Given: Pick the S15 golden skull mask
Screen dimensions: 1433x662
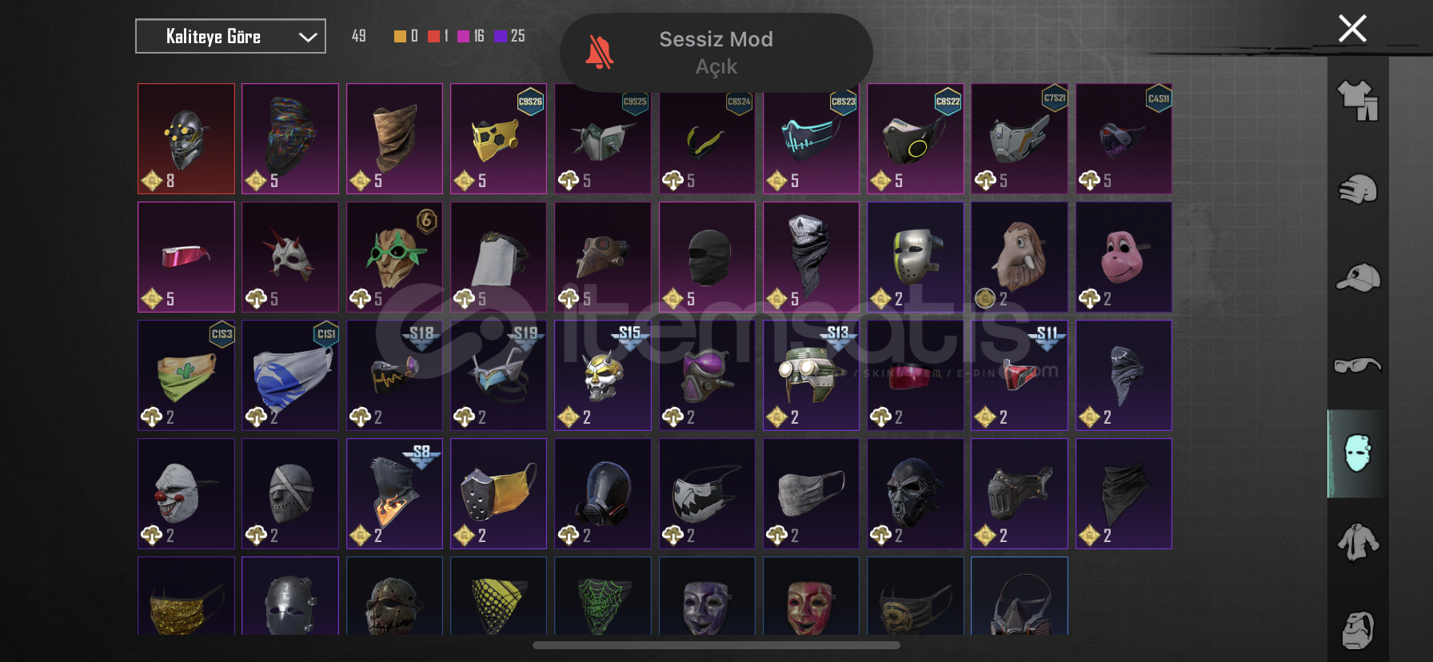Looking at the screenshot, I should (603, 375).
